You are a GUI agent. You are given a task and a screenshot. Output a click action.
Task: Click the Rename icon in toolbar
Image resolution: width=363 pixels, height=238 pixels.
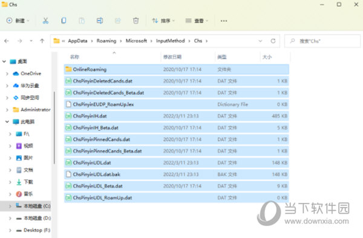tap(100, 21)
